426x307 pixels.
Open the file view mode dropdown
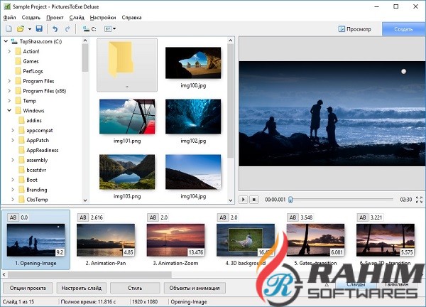[110, 29]
